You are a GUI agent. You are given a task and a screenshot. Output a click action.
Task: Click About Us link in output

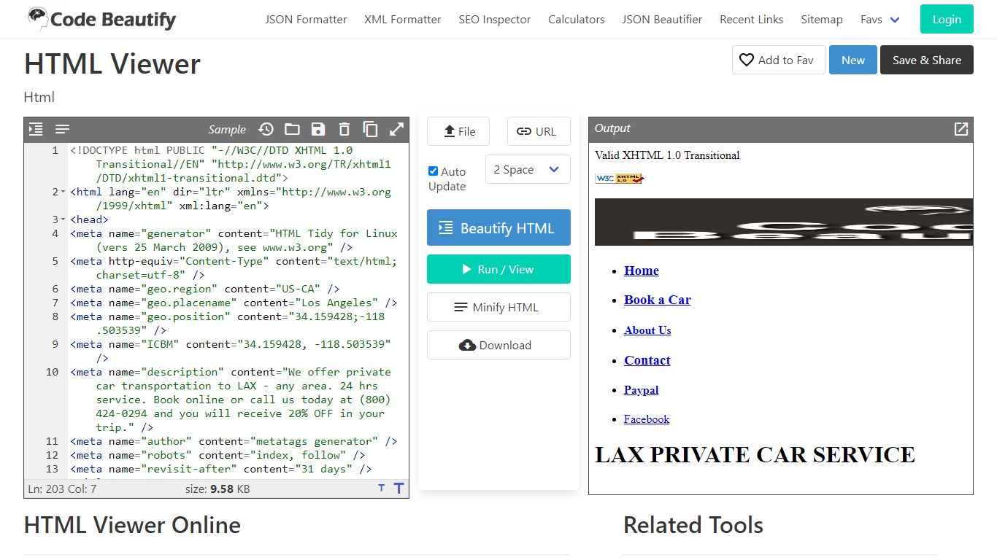[x=647, y=330]
